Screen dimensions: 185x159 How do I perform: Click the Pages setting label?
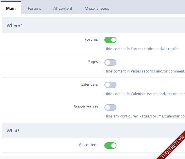tap(93, 62)
